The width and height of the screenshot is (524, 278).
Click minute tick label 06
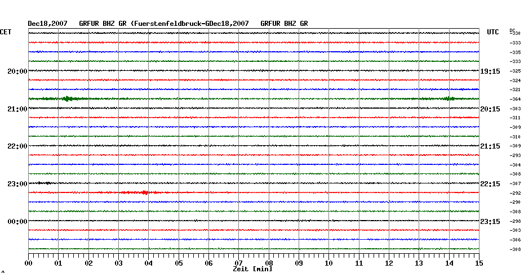coord(209,263)
